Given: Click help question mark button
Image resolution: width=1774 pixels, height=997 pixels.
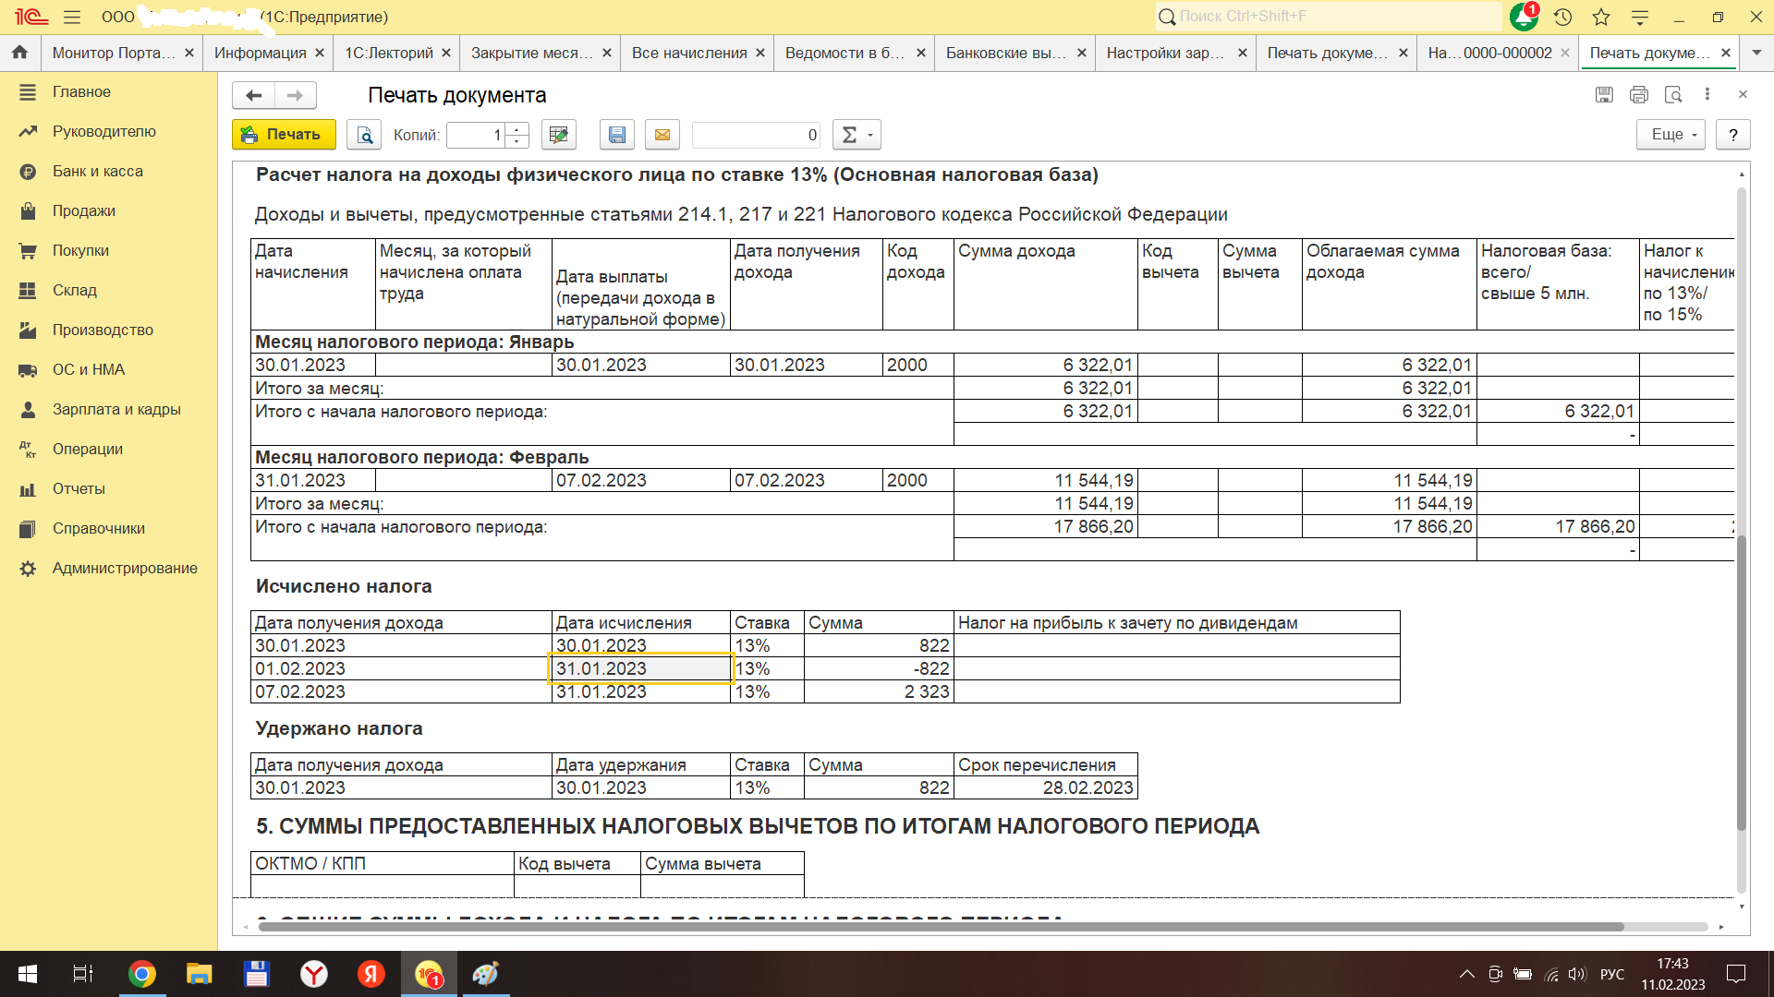Looking at the screenshot, I should [1733, 135].
